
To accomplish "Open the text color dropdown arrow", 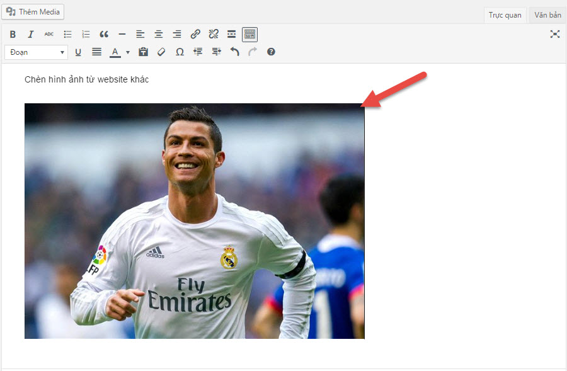I will pos(127,52).
